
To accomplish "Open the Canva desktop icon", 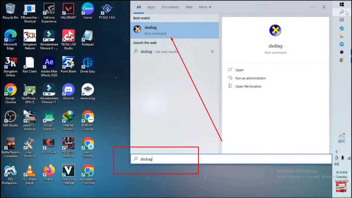I will (88, 11).
